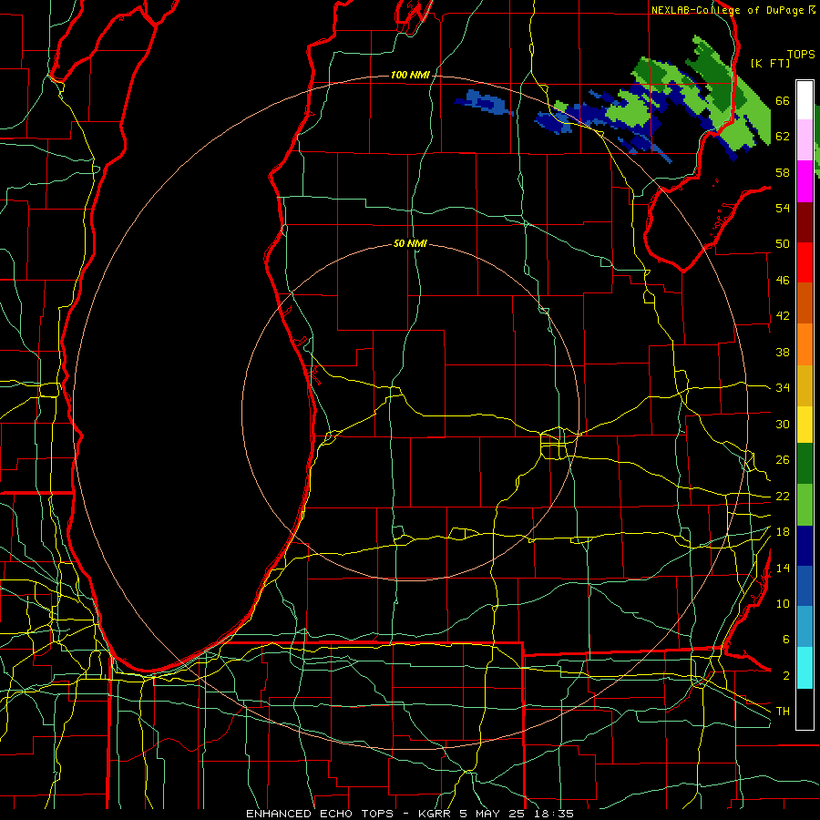Select the dark orange swatch near 42

click(x=805, y=302)
